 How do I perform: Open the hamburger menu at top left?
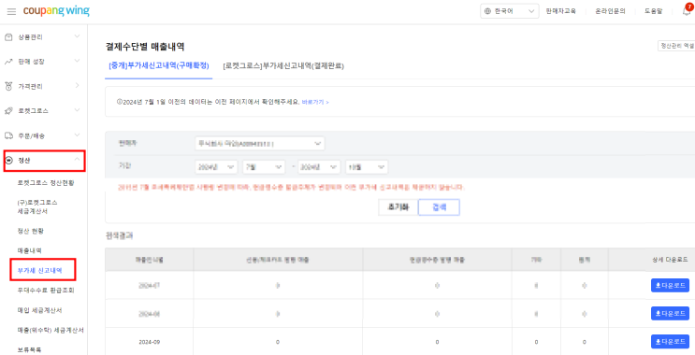11,11
